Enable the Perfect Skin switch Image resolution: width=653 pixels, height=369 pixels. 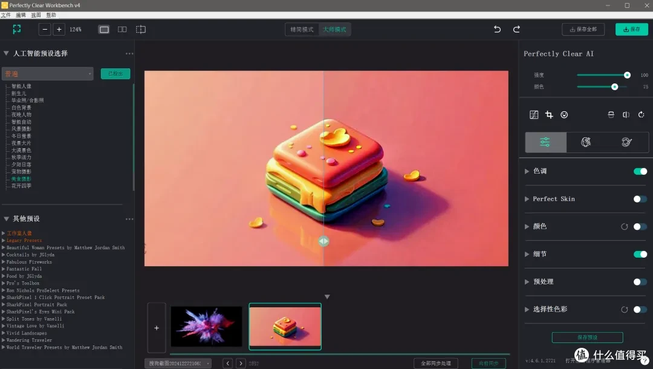click(x=640, y=199)
